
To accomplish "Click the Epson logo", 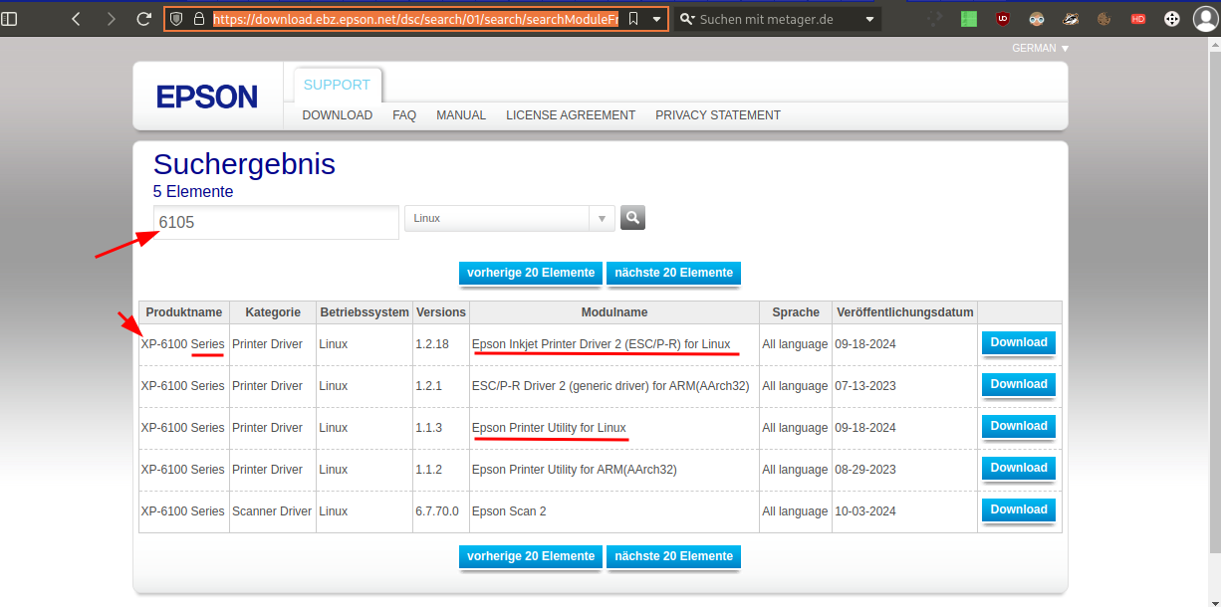I will click(207, 97).
